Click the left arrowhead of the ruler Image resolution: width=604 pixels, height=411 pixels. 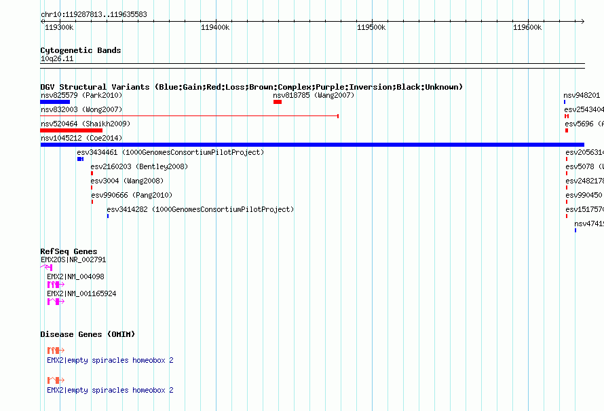pyautogui.click(x=42, y=22)
